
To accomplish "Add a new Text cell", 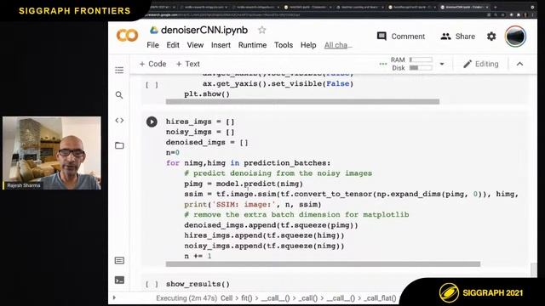I will [x=187, y=64].
